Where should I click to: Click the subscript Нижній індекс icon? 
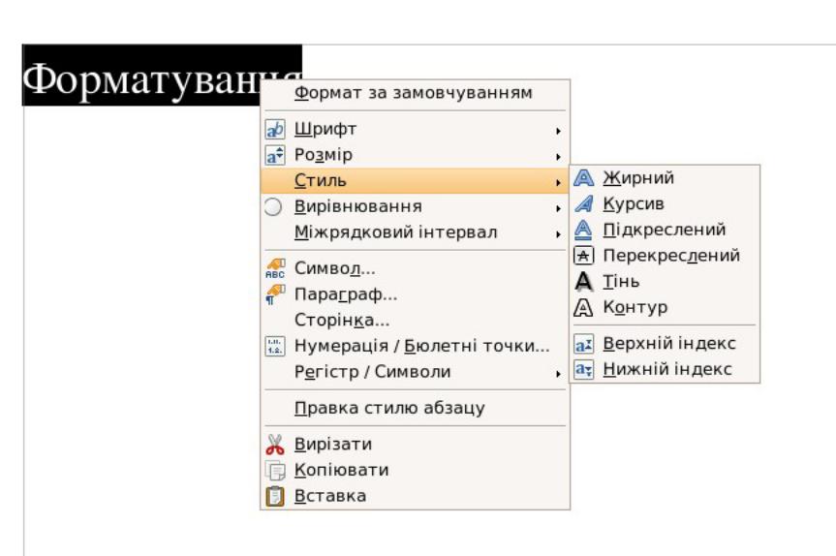[x=583, y=369]
